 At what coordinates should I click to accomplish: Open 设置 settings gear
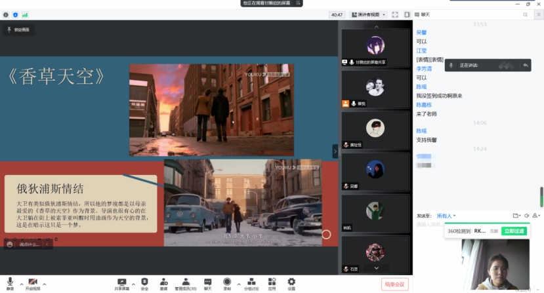point(291,284)
